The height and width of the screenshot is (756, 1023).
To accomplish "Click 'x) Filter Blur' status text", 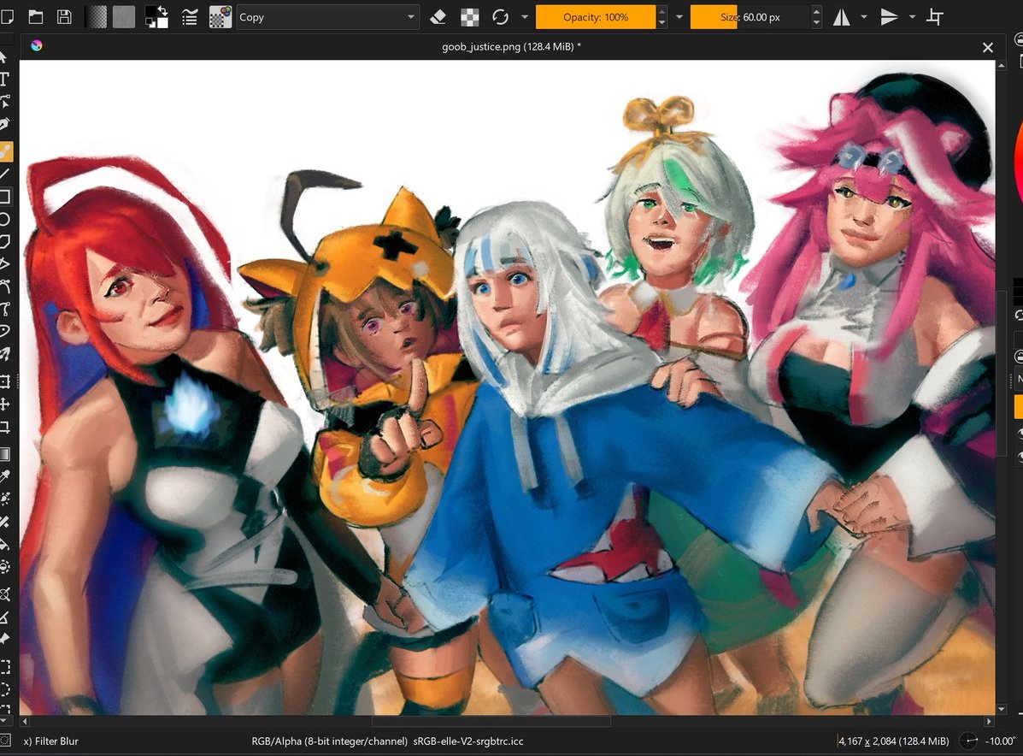I will tap(51, 741).
